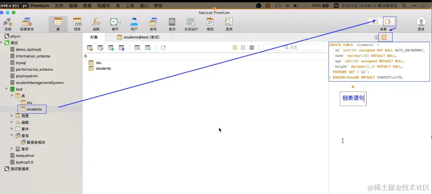Click the design table pencil icon
432x194 pixels.
pos(100,48)
